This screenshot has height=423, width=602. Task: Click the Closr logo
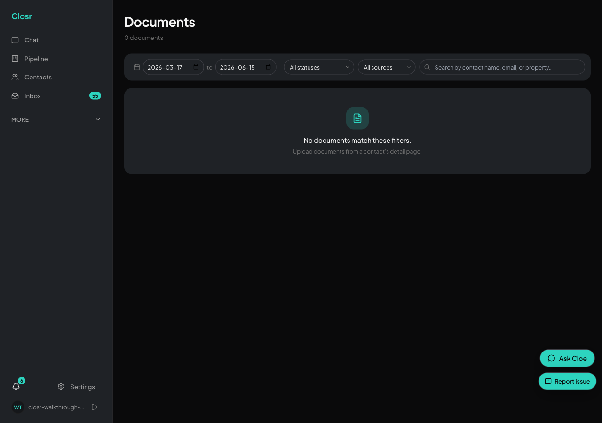(22, 16)
